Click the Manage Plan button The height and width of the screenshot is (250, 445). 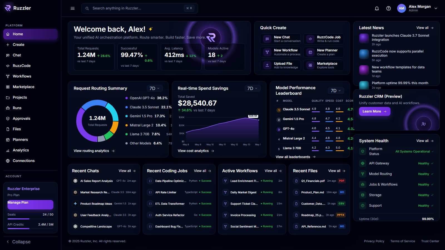[30, 204]
